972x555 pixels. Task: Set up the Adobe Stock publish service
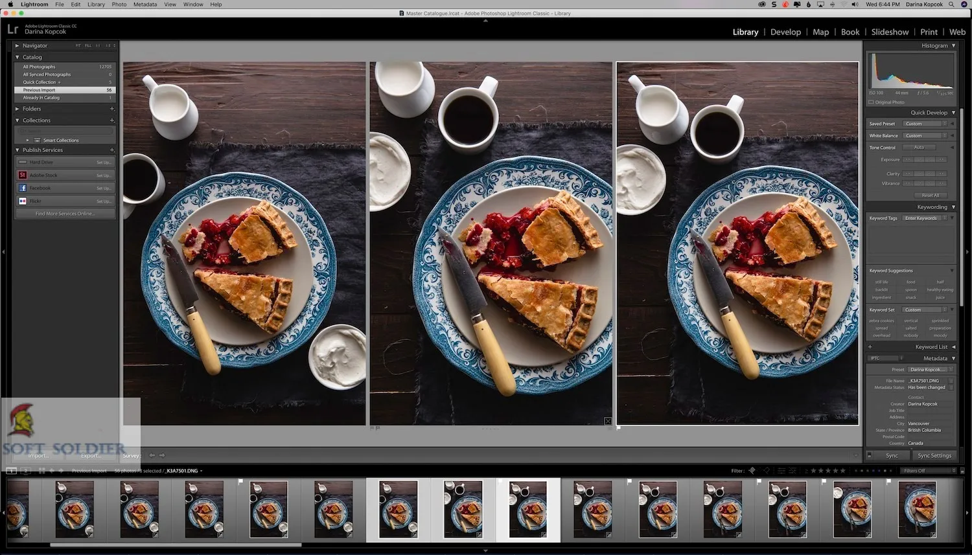tap(104, 176)
